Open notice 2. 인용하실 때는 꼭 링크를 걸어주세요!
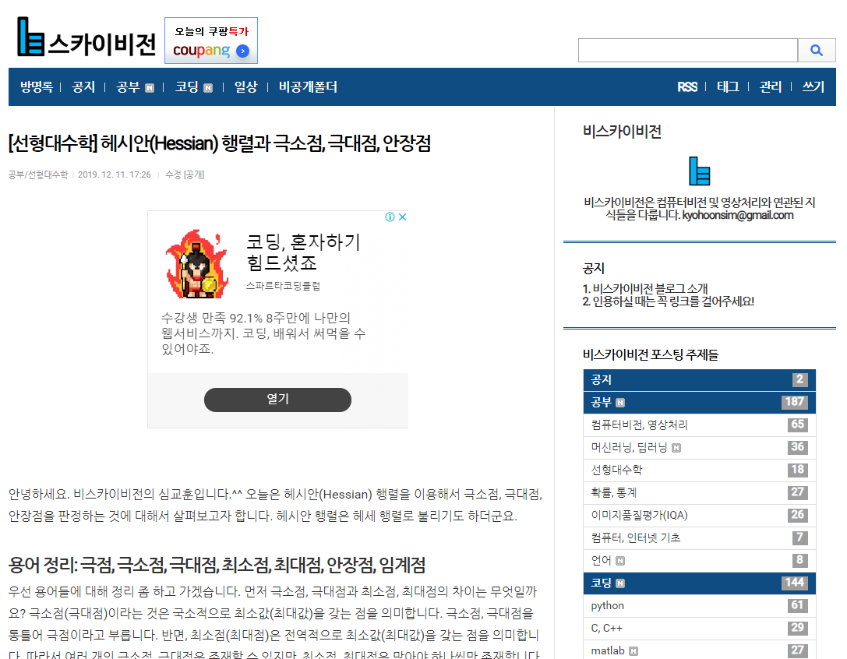This screenshot has height=659, width=847. tap(669, 301)
